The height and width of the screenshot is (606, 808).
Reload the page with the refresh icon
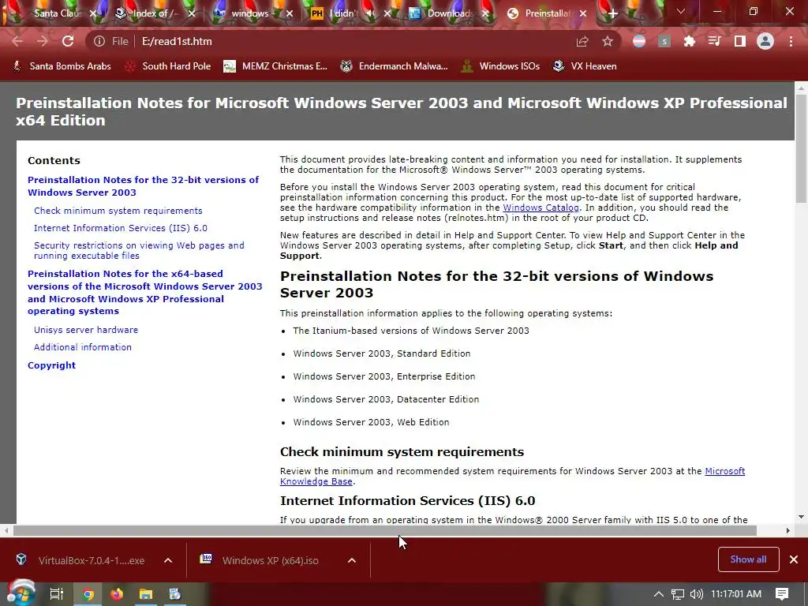click(68, 41)
